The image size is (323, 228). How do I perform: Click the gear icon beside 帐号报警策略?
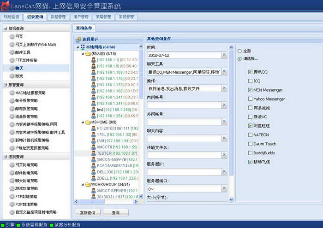12,101
